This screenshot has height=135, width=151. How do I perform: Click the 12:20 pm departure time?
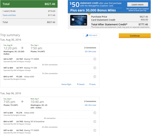pos(10,48)
